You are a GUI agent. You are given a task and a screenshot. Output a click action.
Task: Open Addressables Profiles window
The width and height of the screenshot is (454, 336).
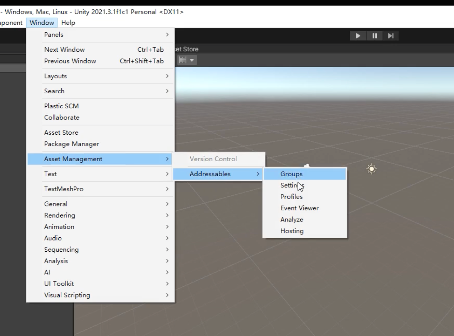291,197
